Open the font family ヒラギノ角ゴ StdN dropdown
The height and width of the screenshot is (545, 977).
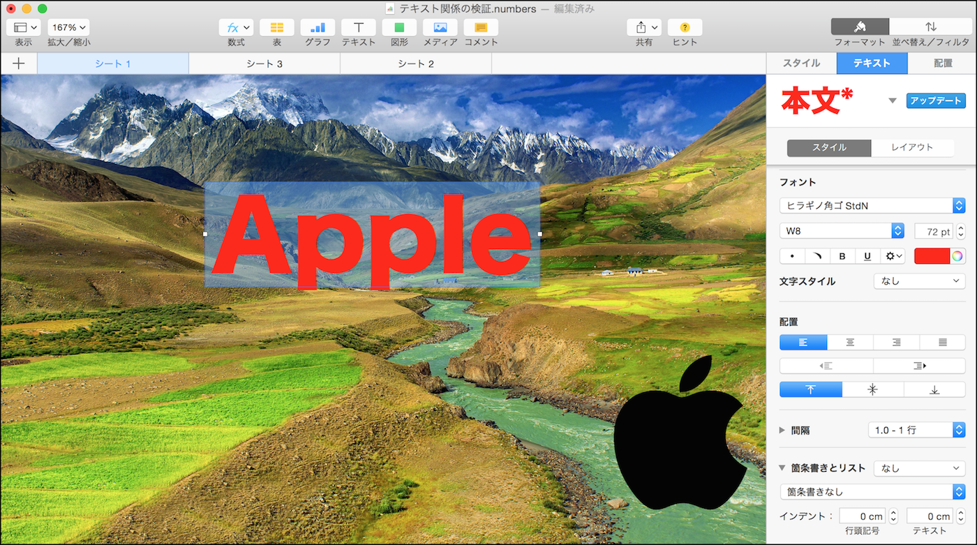pos(872,206)
